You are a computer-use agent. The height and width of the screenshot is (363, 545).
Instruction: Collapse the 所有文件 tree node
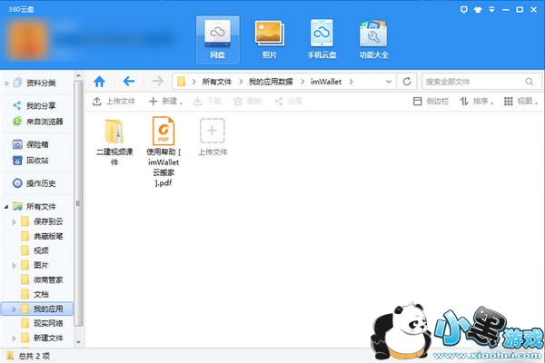coord(6,206)
